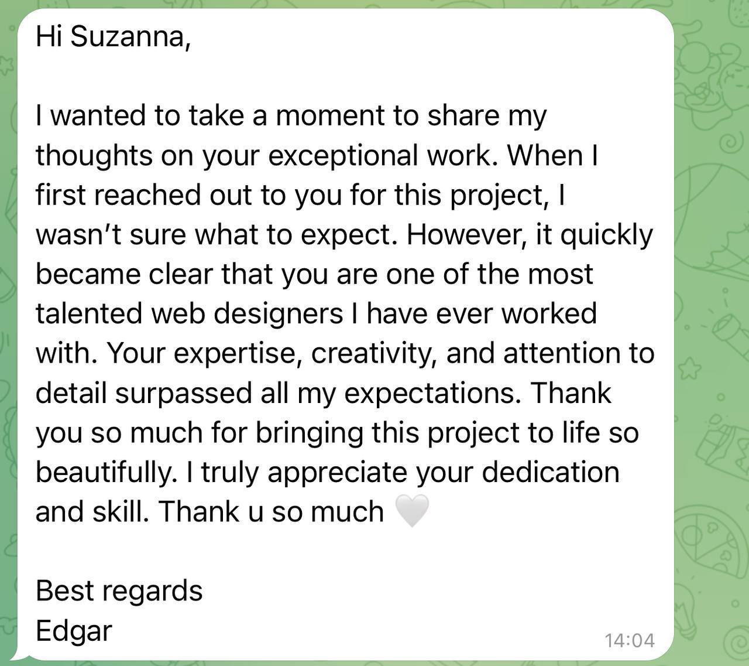Click the "Hi Suzanna," greeting line
The image size is (749, 666).
(x=113, y=36)
